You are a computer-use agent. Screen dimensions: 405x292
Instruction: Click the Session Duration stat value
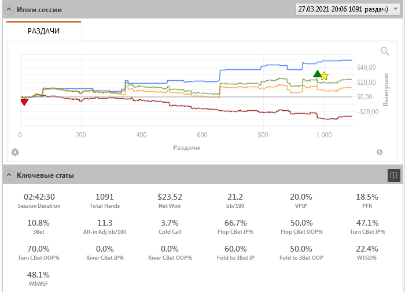tap(39, 197)
